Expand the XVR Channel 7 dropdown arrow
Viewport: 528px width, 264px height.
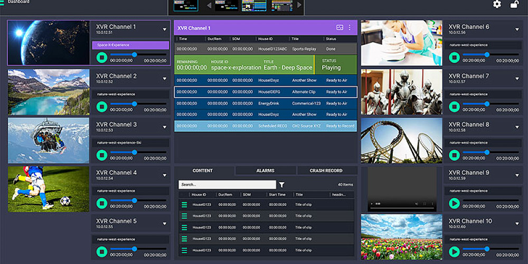pos(517,79)
